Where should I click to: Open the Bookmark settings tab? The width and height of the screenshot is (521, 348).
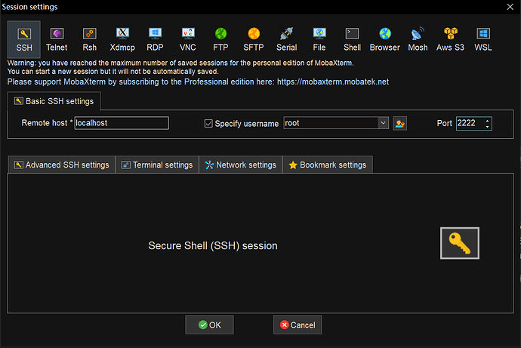pos(327,165)
